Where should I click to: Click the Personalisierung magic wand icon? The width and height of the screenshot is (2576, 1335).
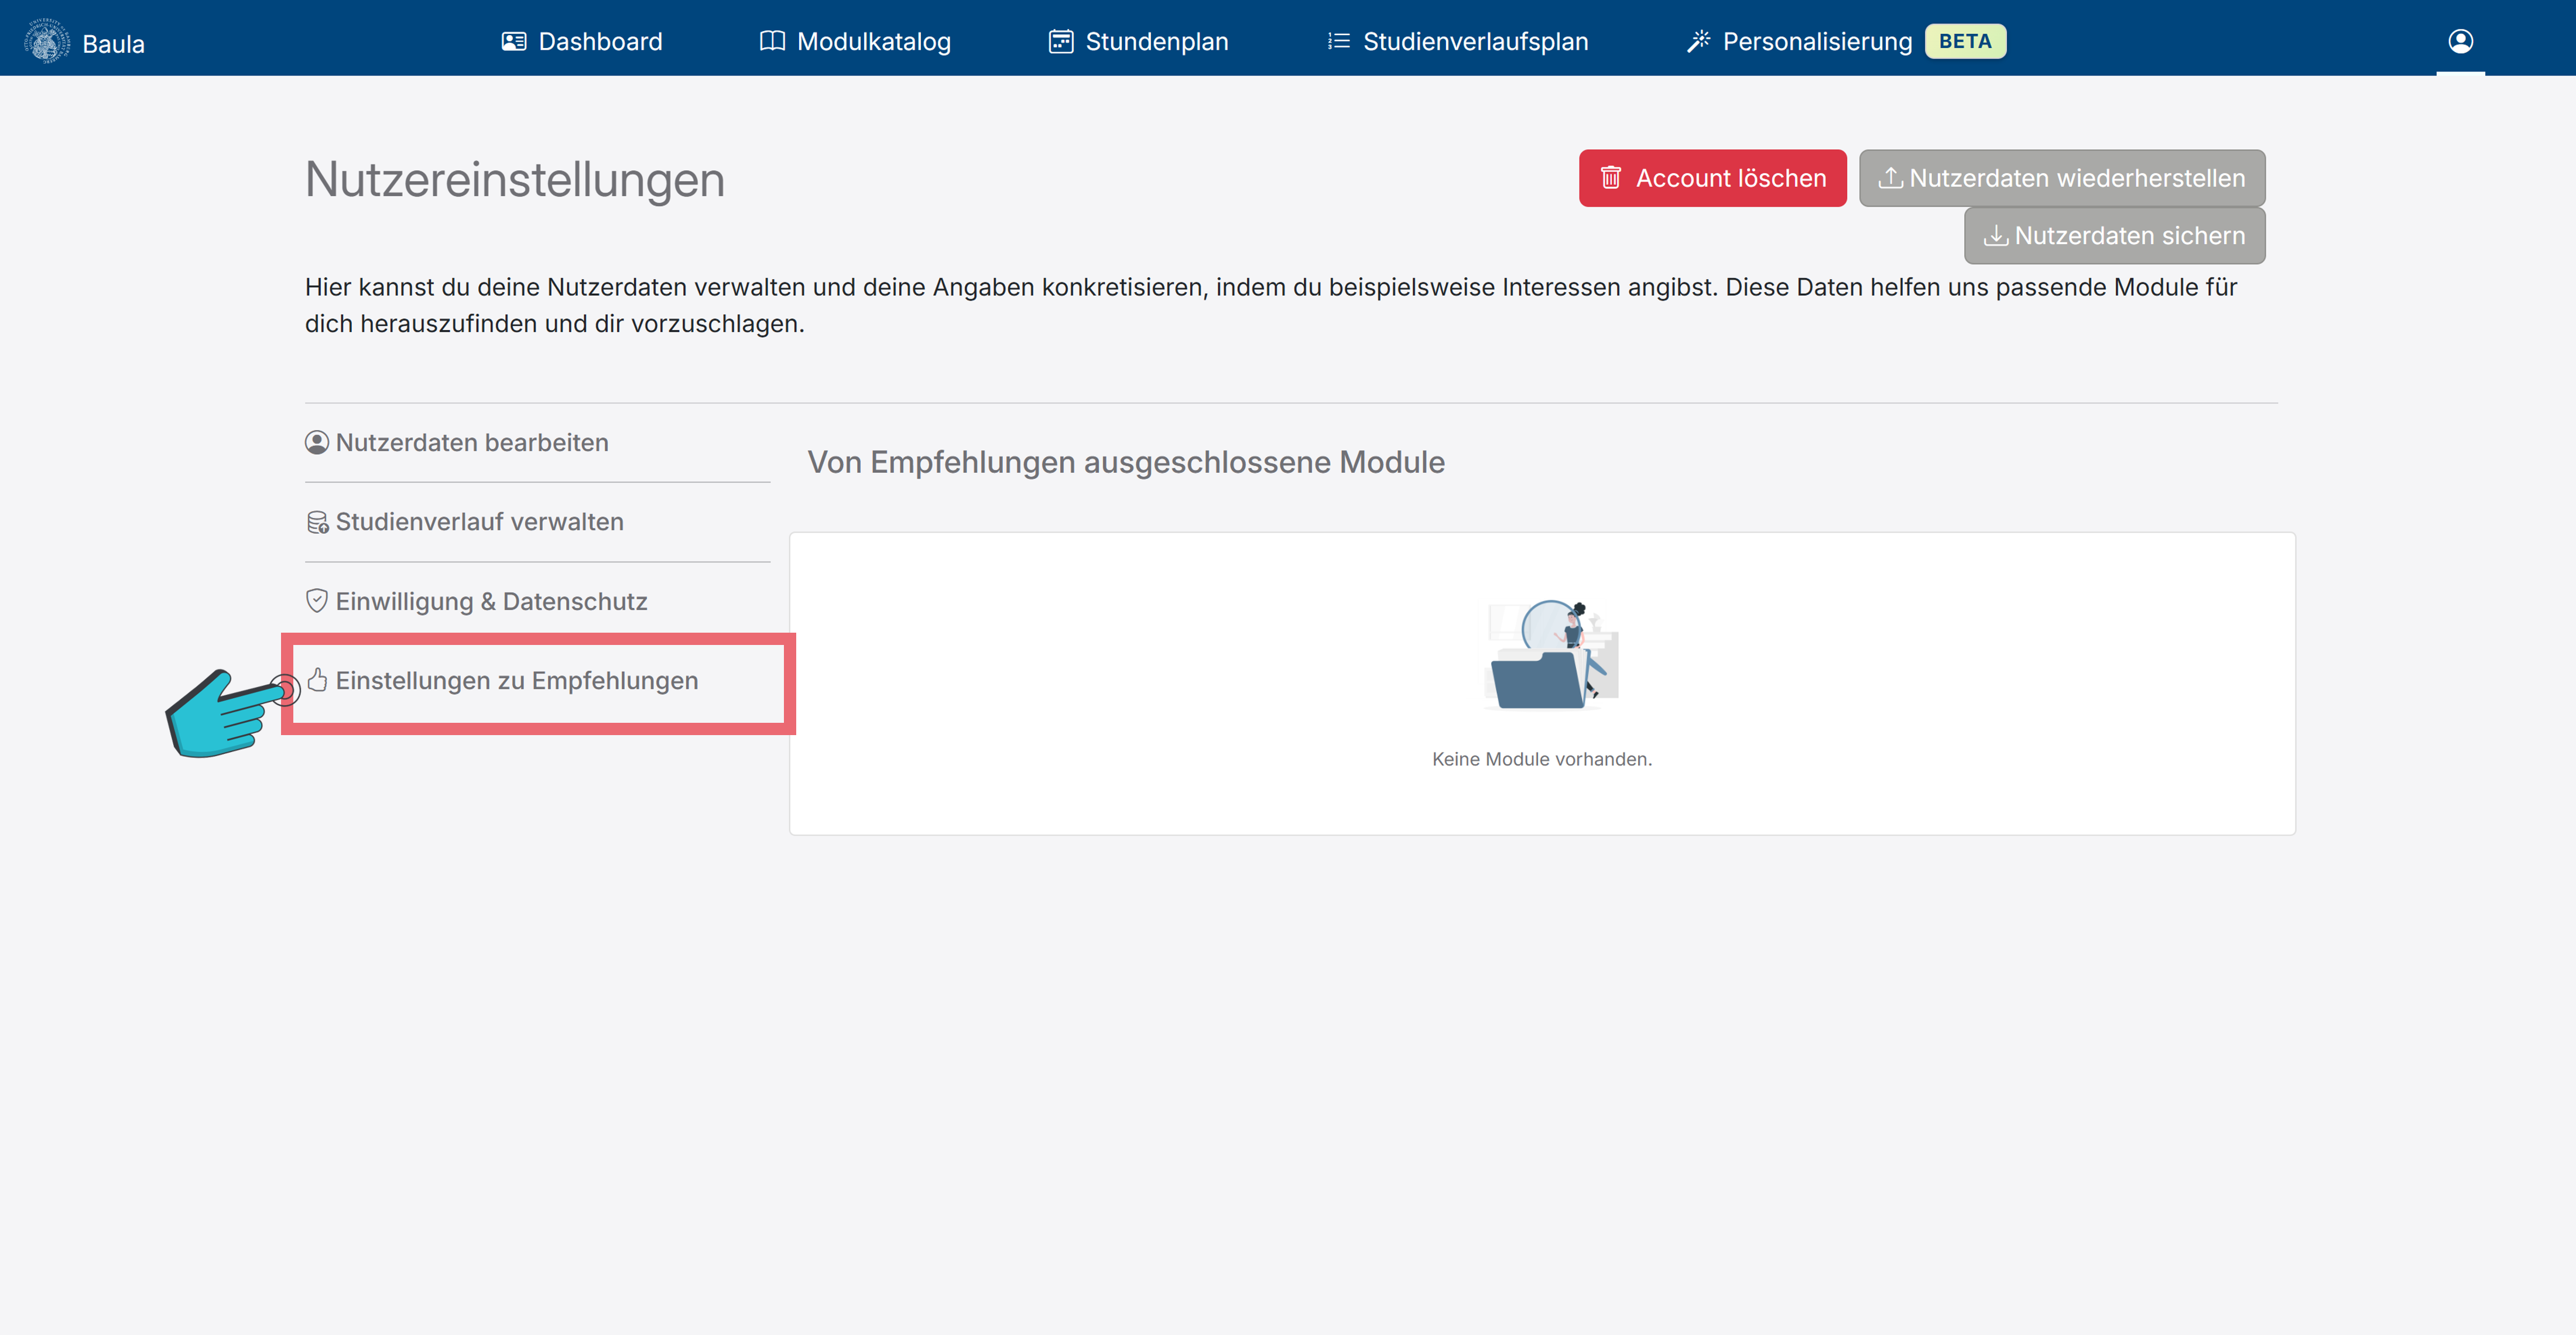click(1698, 41)
